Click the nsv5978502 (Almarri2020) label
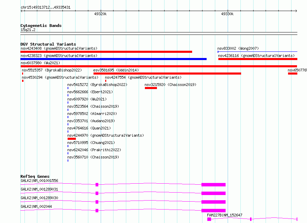Viewport: 307px width, 223px height. coord(92,114)
